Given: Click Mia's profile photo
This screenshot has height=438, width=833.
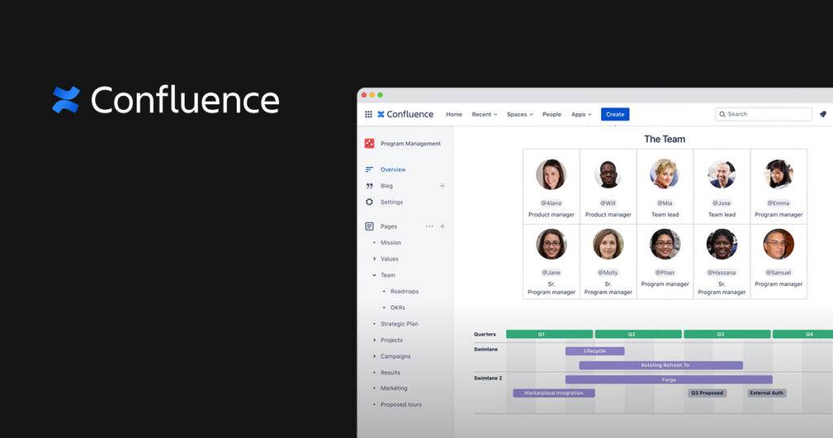Looking at the screenshot, I should [665, 174].
